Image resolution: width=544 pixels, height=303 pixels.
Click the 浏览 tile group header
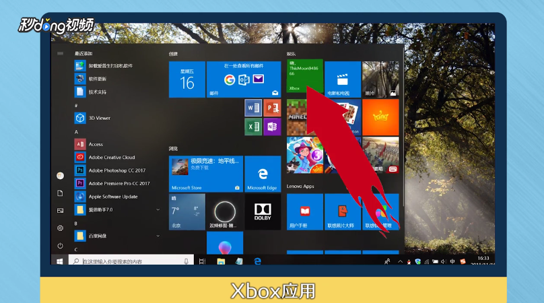click(173, 149)
